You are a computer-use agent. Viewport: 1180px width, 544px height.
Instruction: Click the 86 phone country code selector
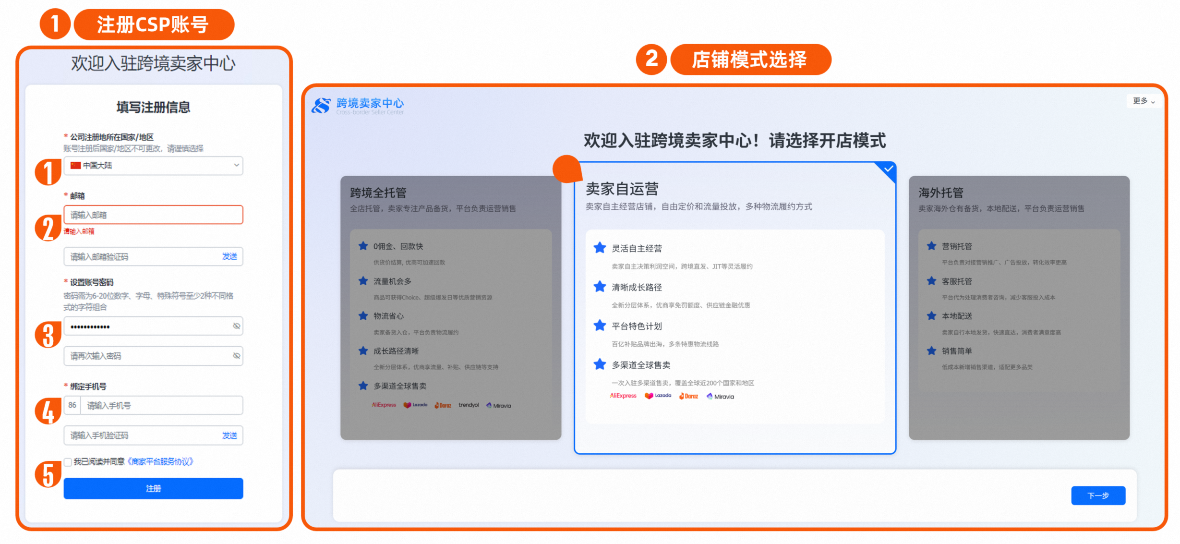tap(72, 405)
